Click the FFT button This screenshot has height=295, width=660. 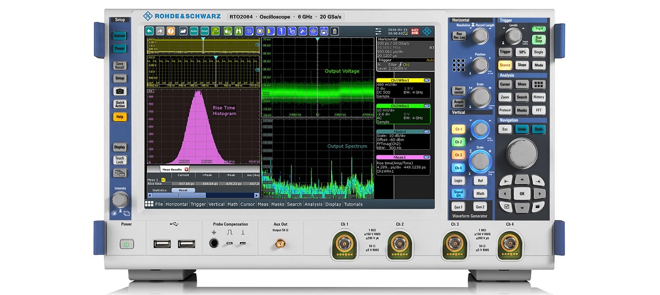coord(539,110)
